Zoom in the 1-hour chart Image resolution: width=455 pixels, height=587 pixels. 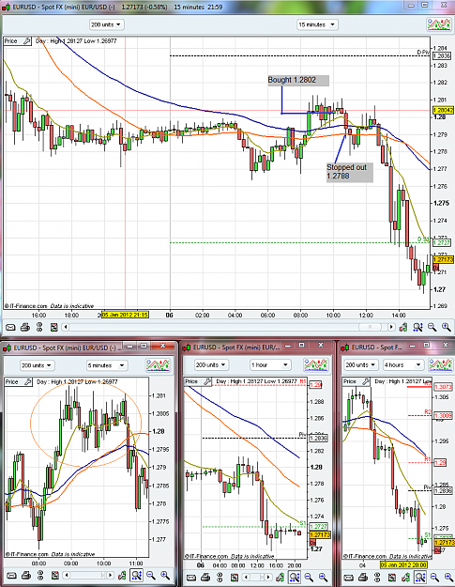coord(323,578)
